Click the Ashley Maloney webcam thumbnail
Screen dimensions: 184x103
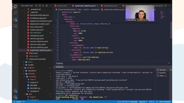[140, 13]
